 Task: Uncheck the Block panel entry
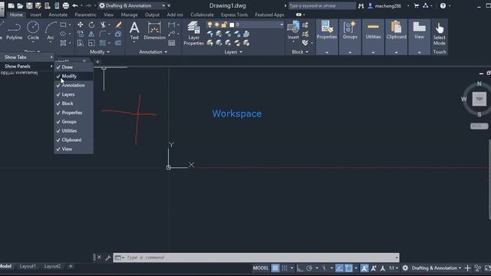(x=74, y=103)
